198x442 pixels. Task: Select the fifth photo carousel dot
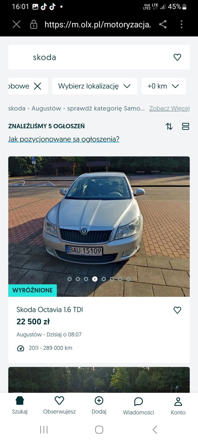104,279
